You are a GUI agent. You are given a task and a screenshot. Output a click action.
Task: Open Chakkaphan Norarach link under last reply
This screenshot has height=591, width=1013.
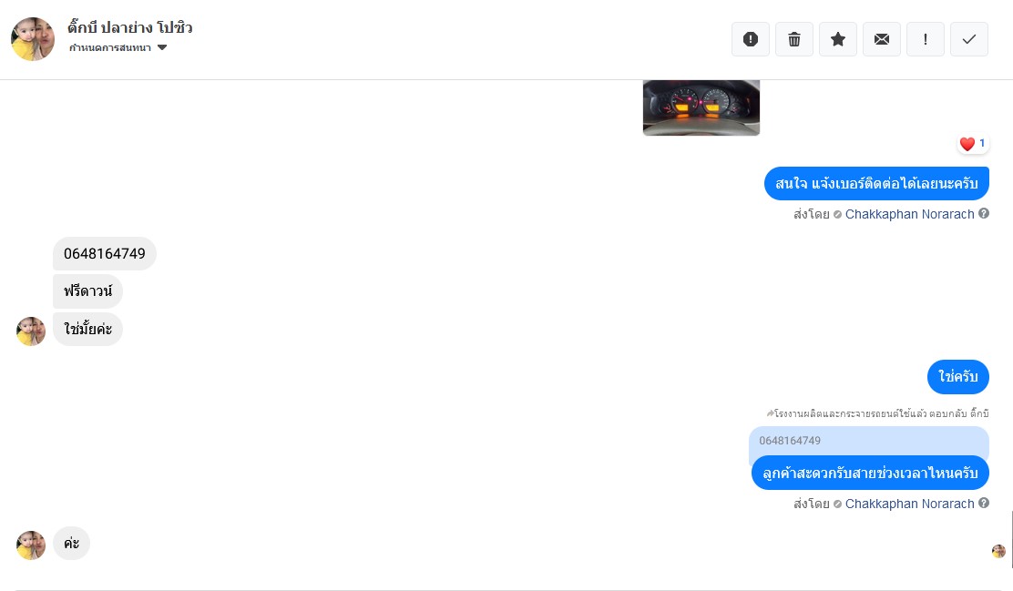tap(909, 504)
